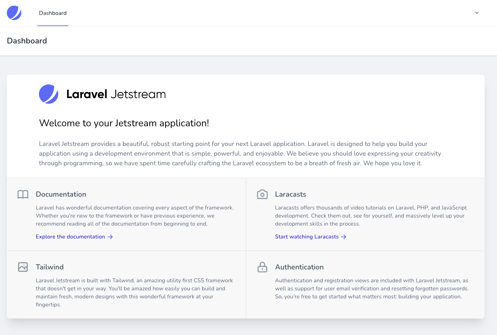Click the Welcome to your Jetstream application heading
This screenshot has height=335, width=497.
click(124, 123)
